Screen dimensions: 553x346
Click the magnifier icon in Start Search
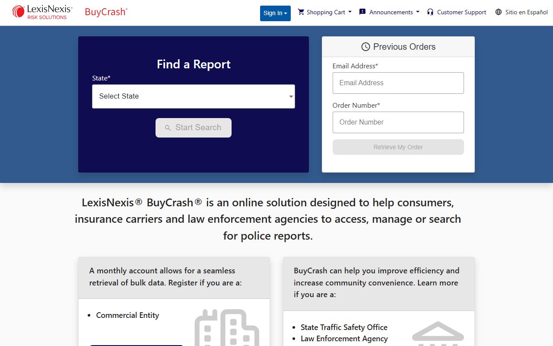click(168, 128)
